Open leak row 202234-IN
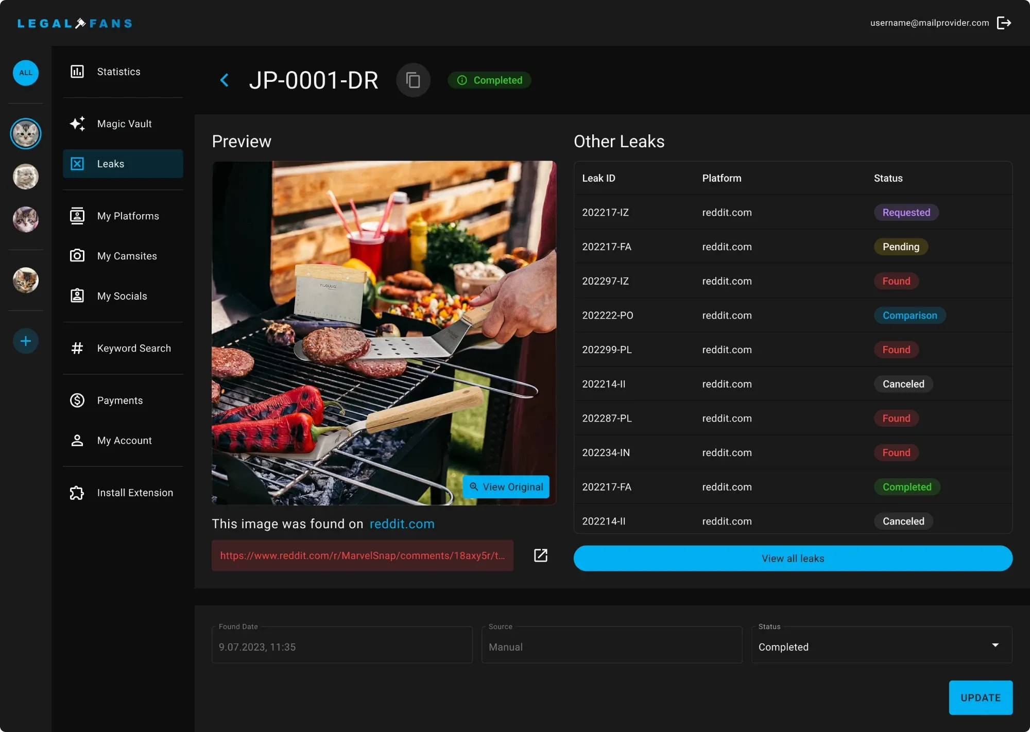Image resolution: width=1030 pixels, height=732 pixels. tap(793, 452)
